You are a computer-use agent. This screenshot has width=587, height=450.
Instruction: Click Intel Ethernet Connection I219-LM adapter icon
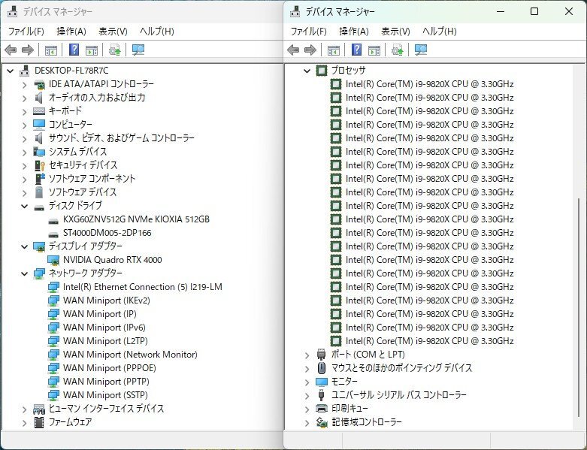53,287
